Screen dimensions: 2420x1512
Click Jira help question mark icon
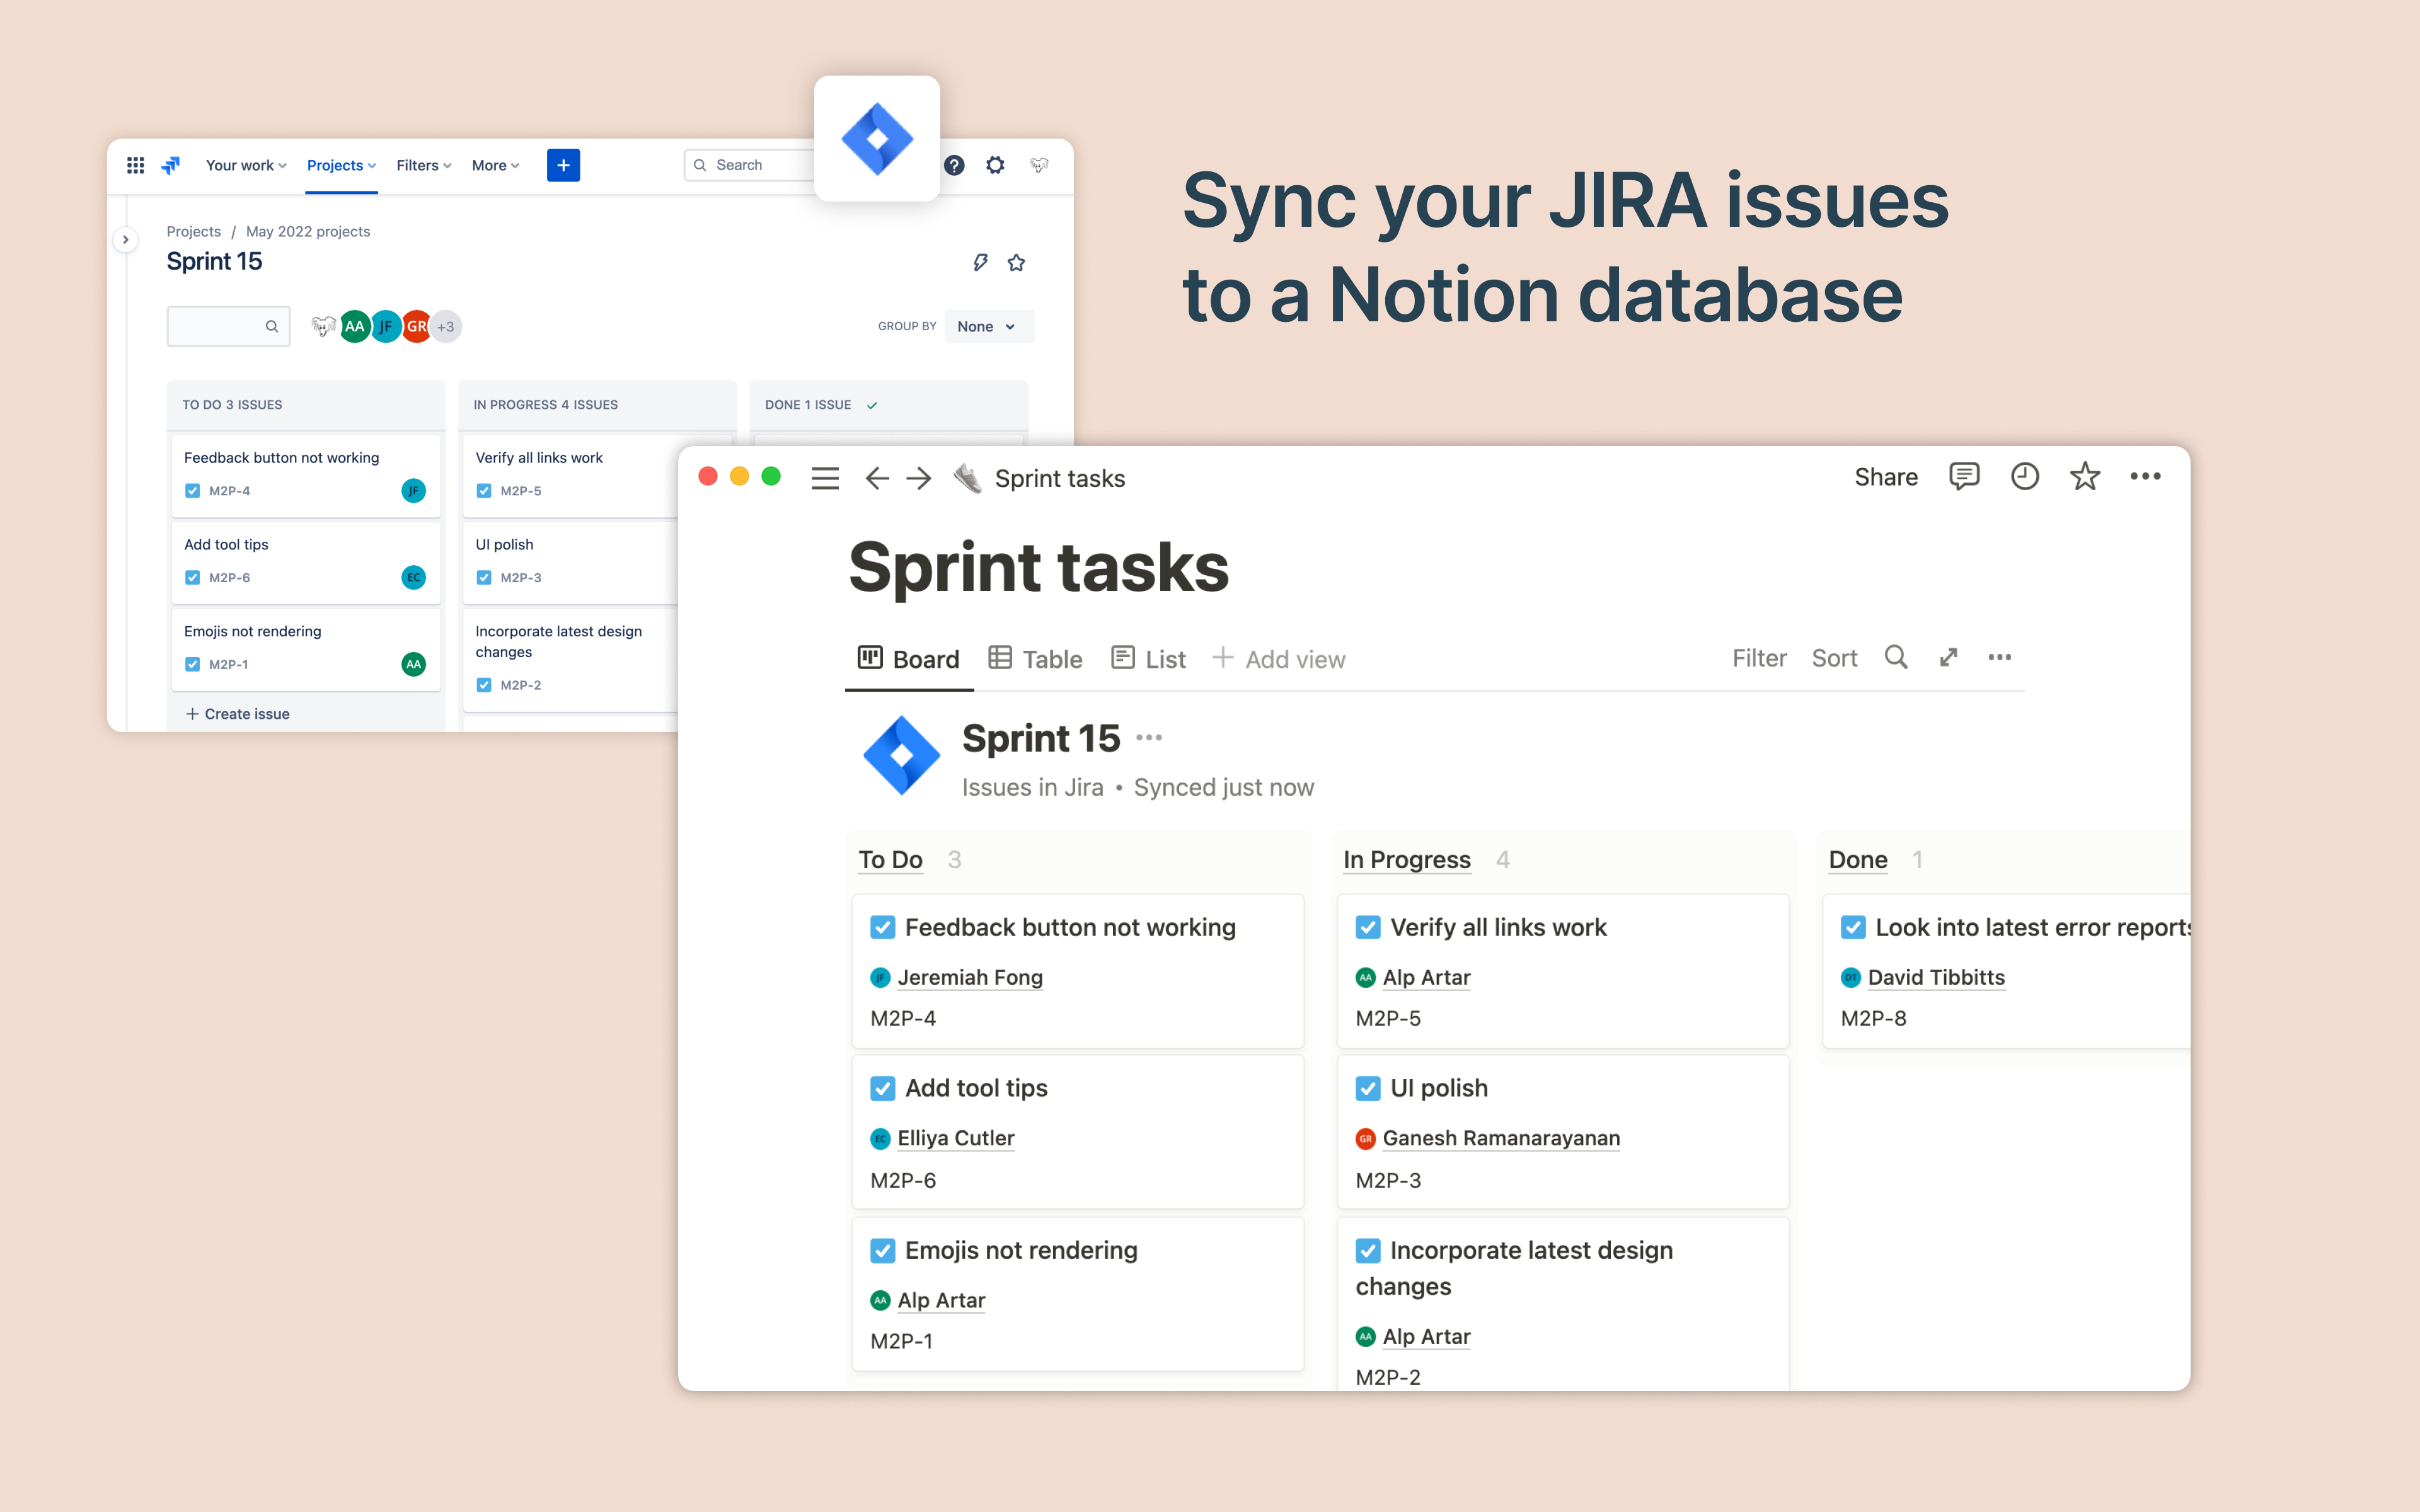tap(954, 165)
